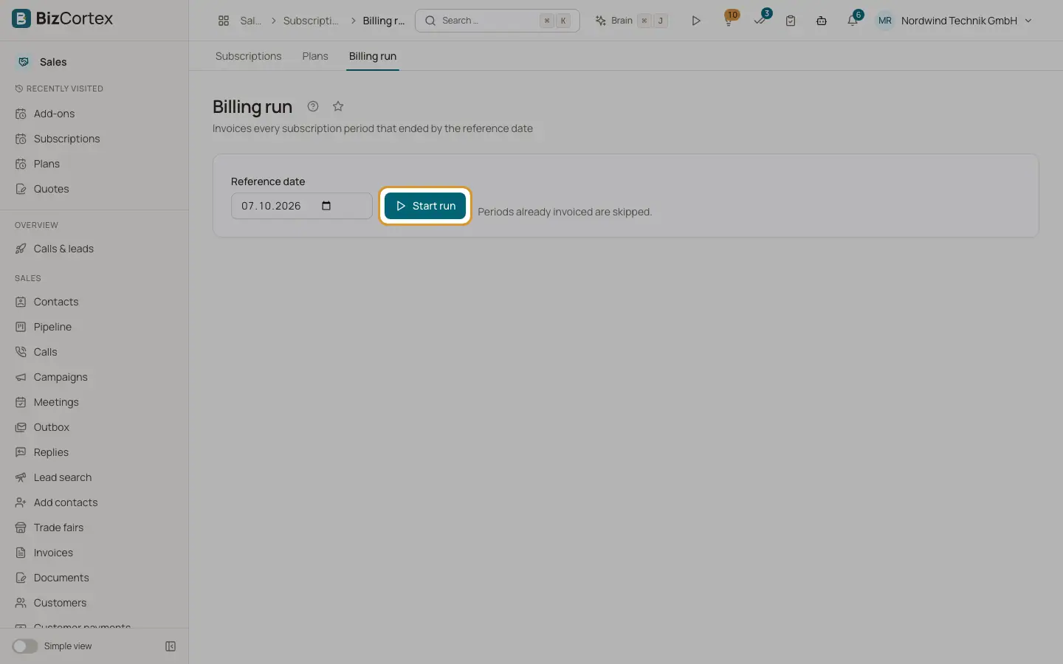This screenshot has height=664, width=1063.
Task: Open Subscripti... breadcrumb link
Action: tap(311, 21)
